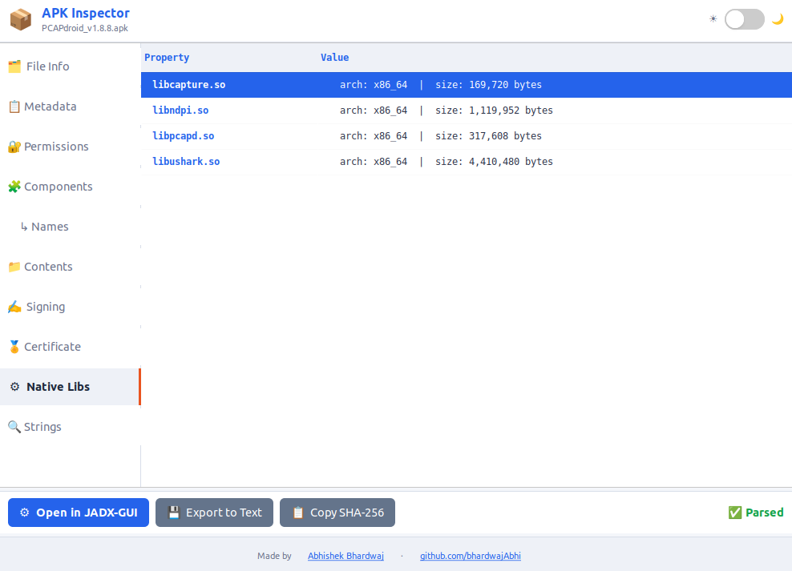
Task: Show the Components section
Action: click(71, 187)
